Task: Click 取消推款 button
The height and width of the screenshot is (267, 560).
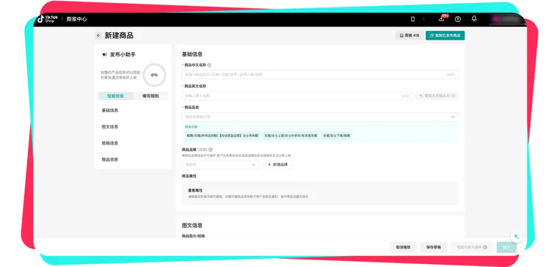Action: pyautogui.click(x=403, y=247)
